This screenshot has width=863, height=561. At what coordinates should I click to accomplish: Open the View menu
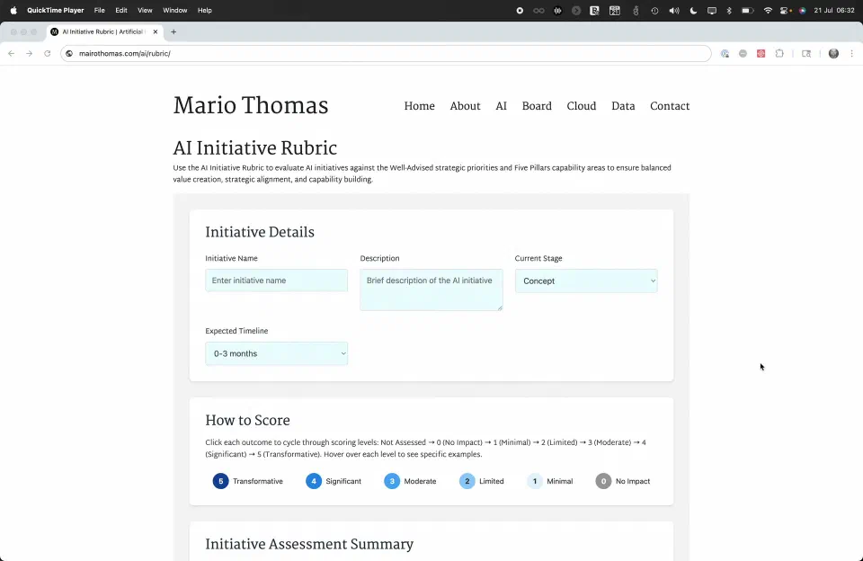[145, 11]
